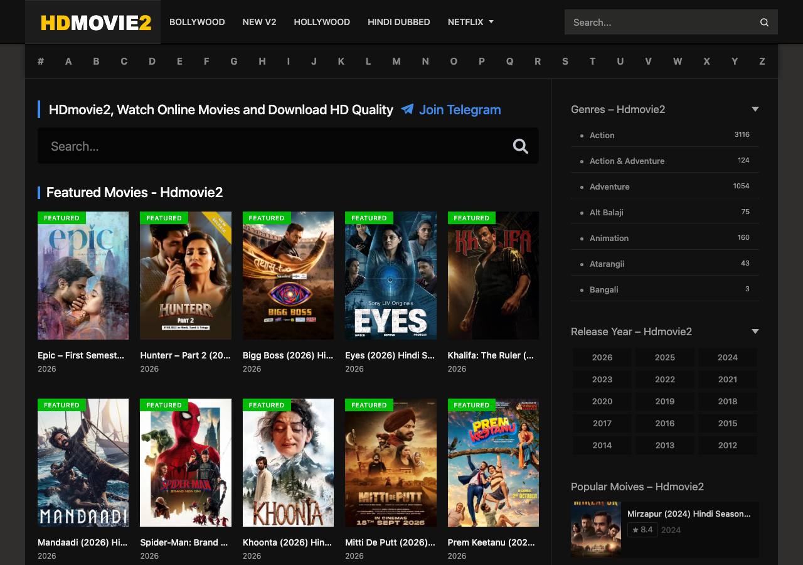Click the Telegram paper plane icon
The image size is (803, 565).
407,109
